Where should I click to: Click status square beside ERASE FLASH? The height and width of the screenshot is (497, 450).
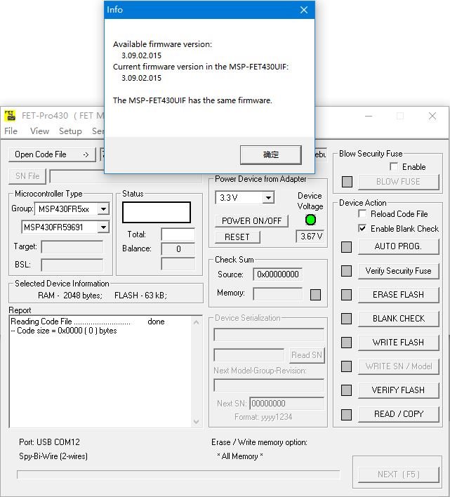[346, 295]
